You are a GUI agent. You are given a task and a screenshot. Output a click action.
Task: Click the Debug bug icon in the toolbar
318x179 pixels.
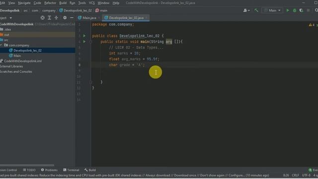point(295,10)
